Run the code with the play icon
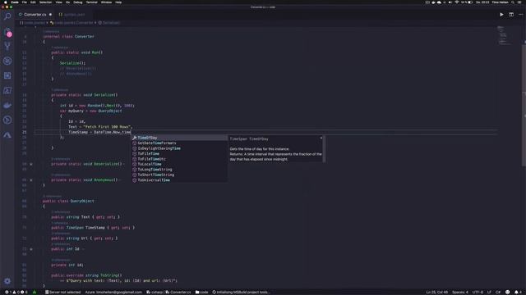 pos(501,15)
